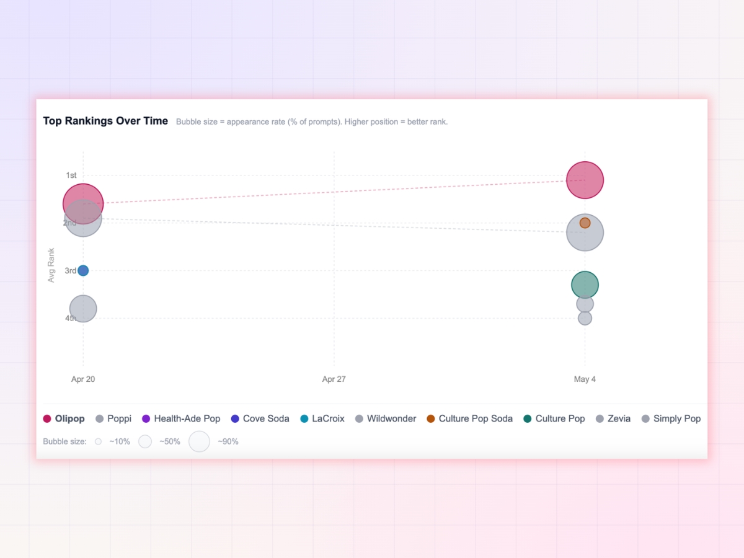The width and height of the screenshot is (744, 558).
Task: Click the ~50% bubble size sample circle
Action: 145,441
